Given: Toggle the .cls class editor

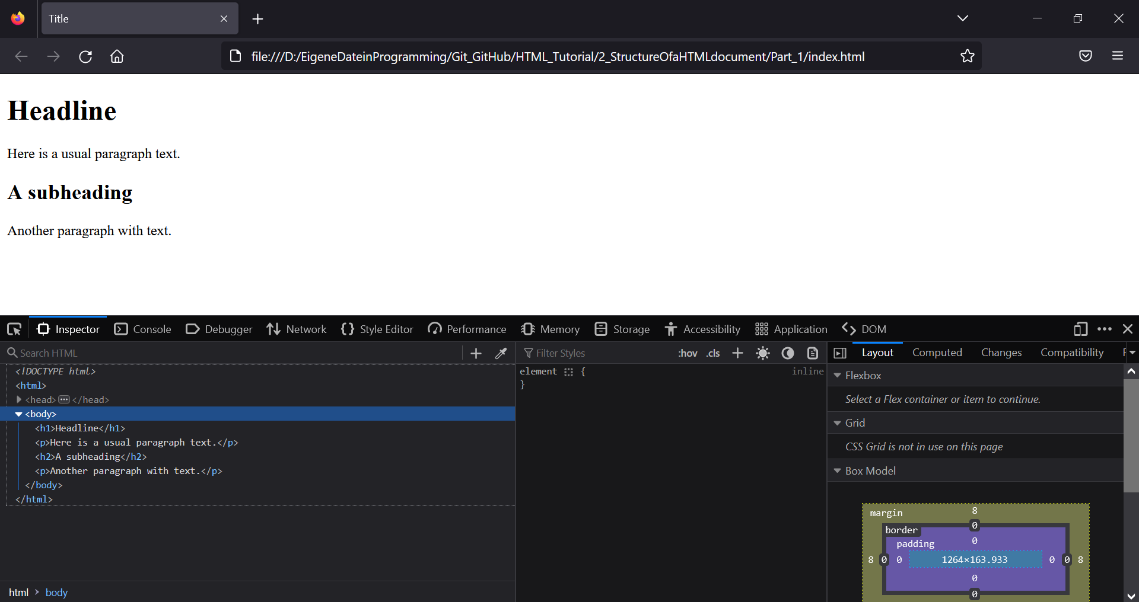Looking at the screenshot, I should (x=712, y=353).
